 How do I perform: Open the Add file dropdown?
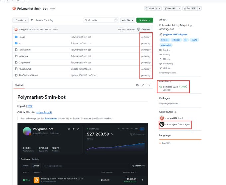128,20
